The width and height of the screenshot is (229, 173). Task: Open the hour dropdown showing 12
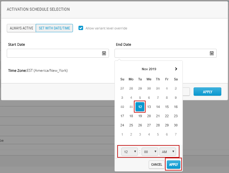tap(129, 152)
